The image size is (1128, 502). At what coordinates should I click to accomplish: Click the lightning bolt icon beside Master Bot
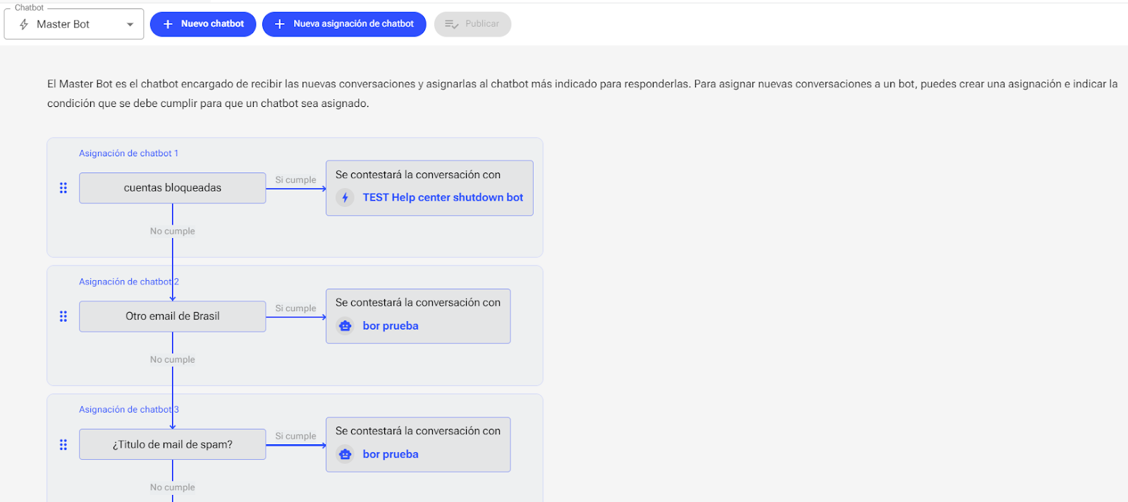click(24, 25)
